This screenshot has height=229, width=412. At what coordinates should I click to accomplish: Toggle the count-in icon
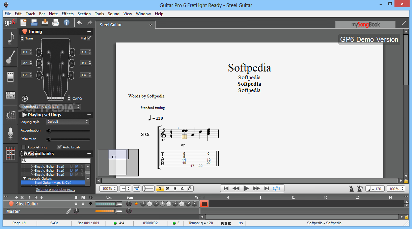(x=360, y=189)
